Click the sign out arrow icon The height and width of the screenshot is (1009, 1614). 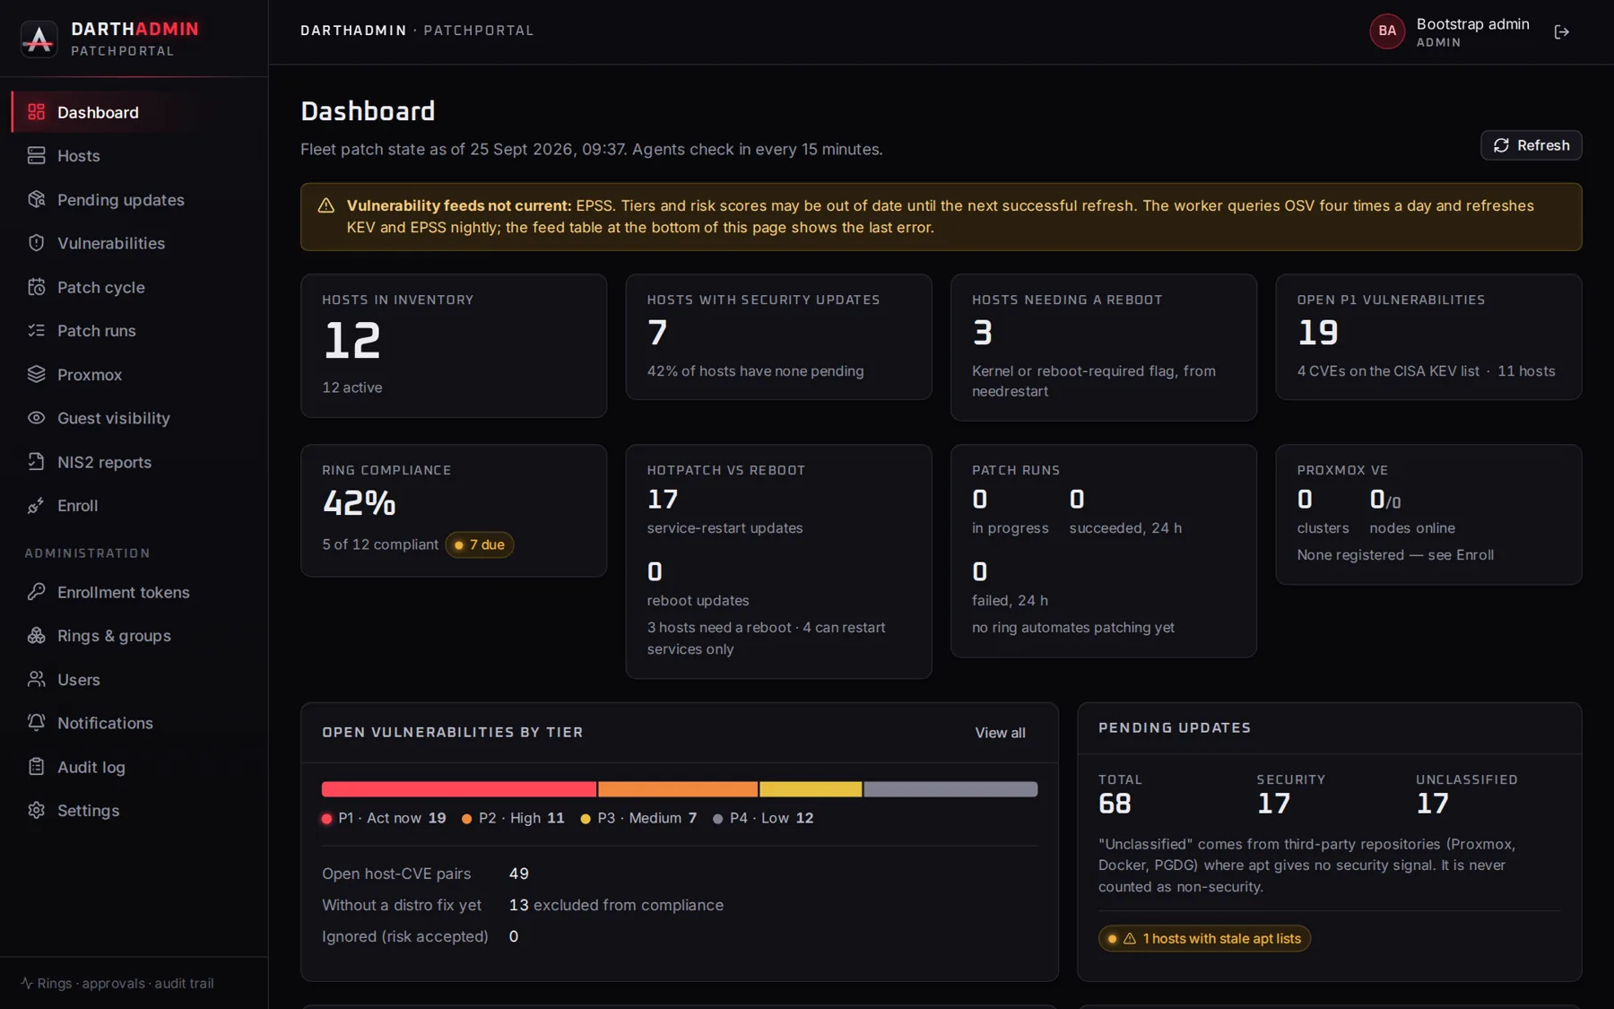click(x=1562, y=32)
